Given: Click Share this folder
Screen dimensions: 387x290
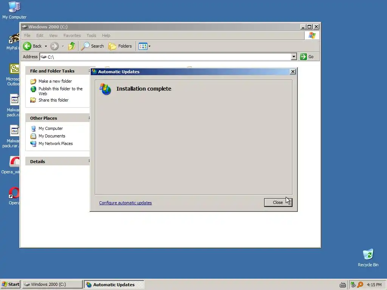Looking at the screenshot, I should pyautogui.click(x=53, y=100).
